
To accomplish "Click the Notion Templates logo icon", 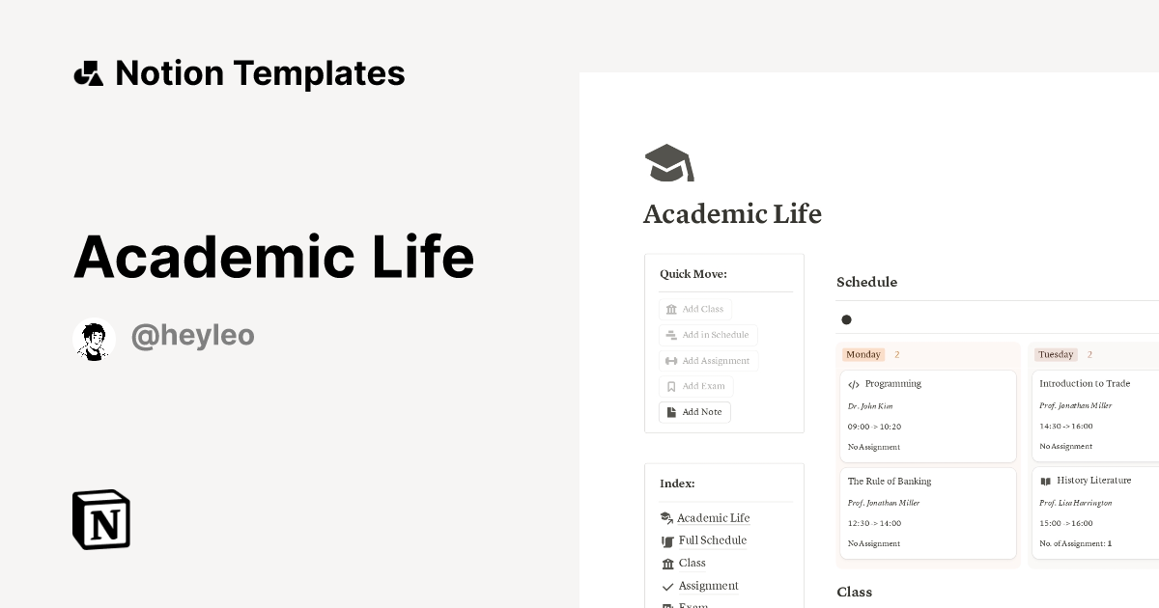I will (88, 72).
